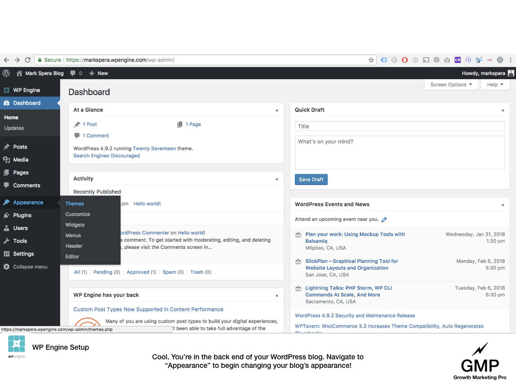Expand the Screen Options dropdown

click(451, 85)
